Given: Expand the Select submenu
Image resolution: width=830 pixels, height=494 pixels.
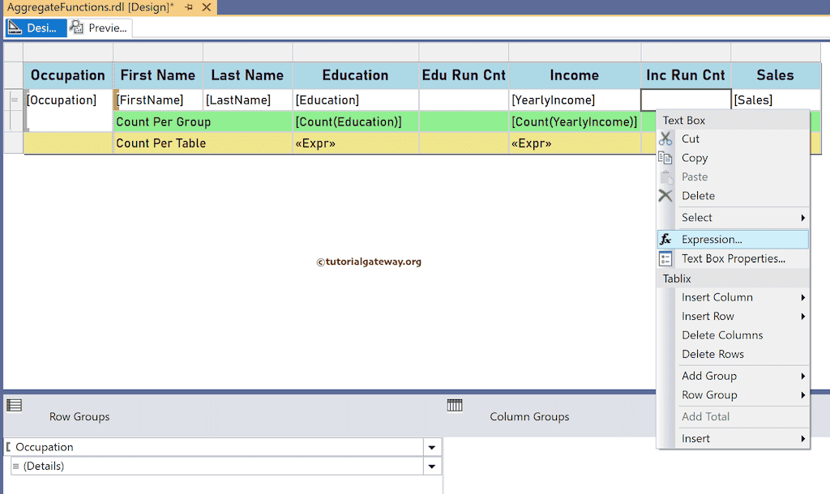Looking at the screenshot, I should coord(733,217).
